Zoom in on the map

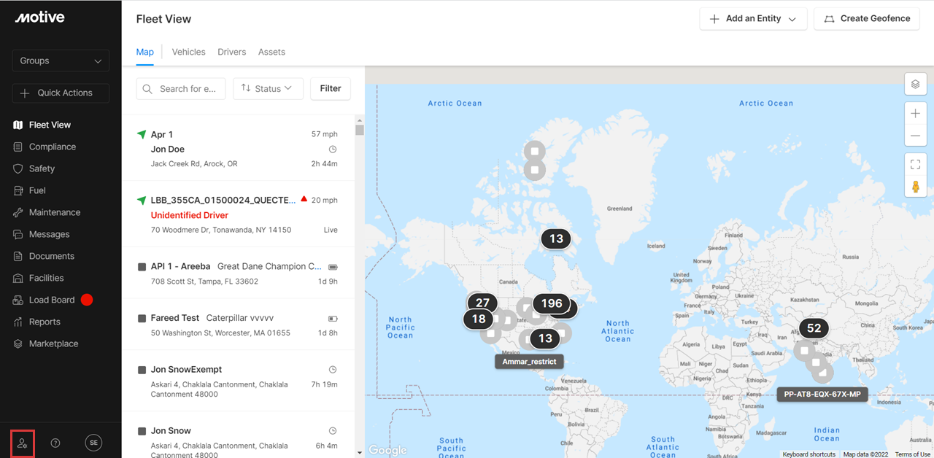[916, 114]
